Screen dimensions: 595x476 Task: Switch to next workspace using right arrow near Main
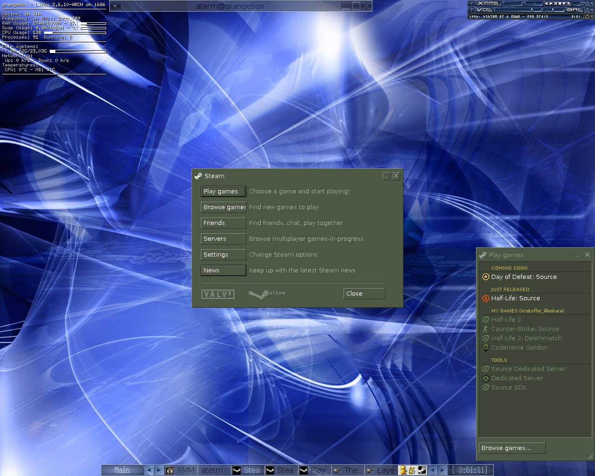coord(159,470)
